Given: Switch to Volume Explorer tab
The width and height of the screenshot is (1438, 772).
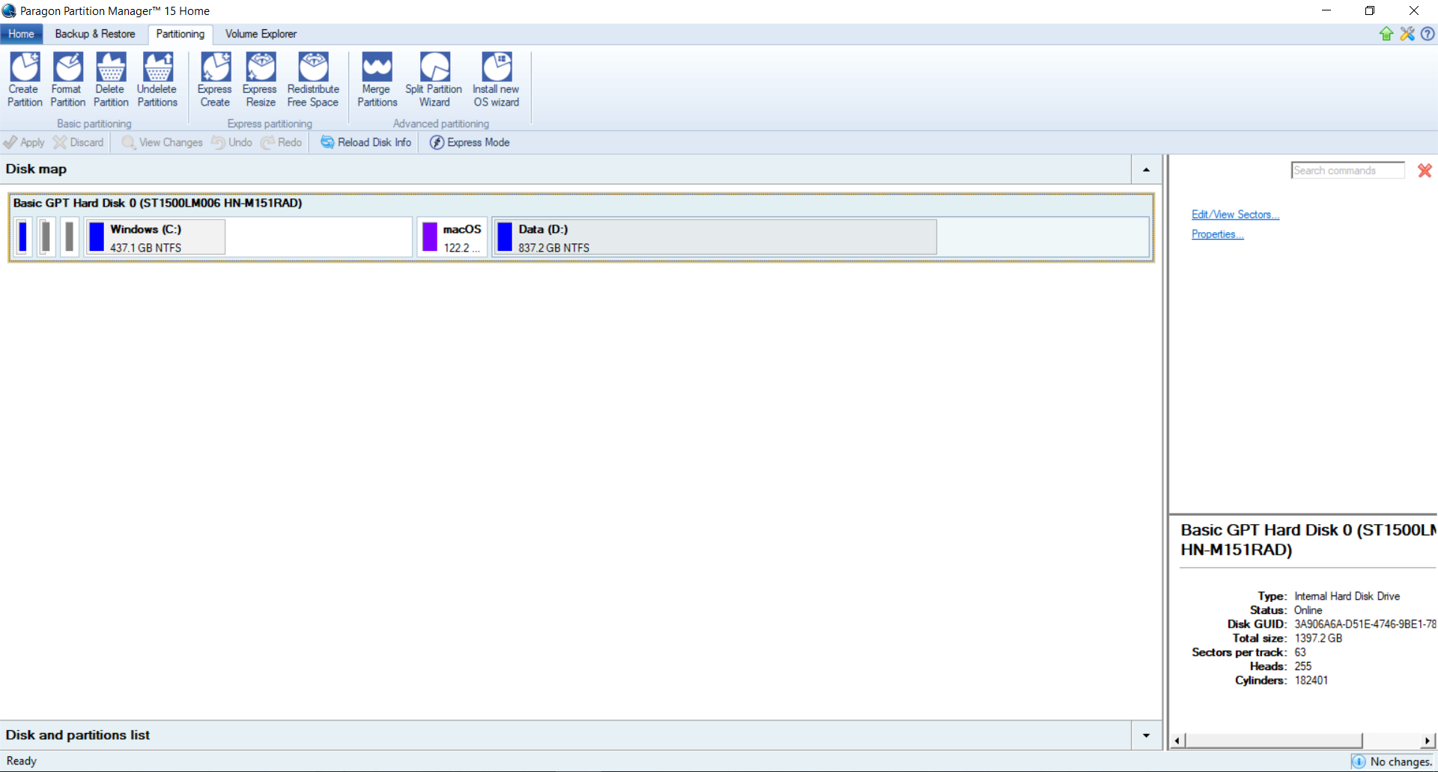Looking at the screenshot, I should pyautogui.click(x=261, y=34).
